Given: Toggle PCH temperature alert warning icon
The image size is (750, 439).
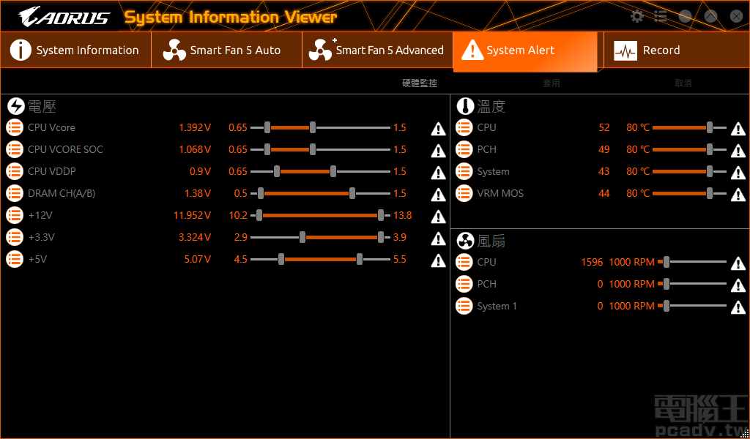Looking at the screenshot, I should click(x=738, y=151).
